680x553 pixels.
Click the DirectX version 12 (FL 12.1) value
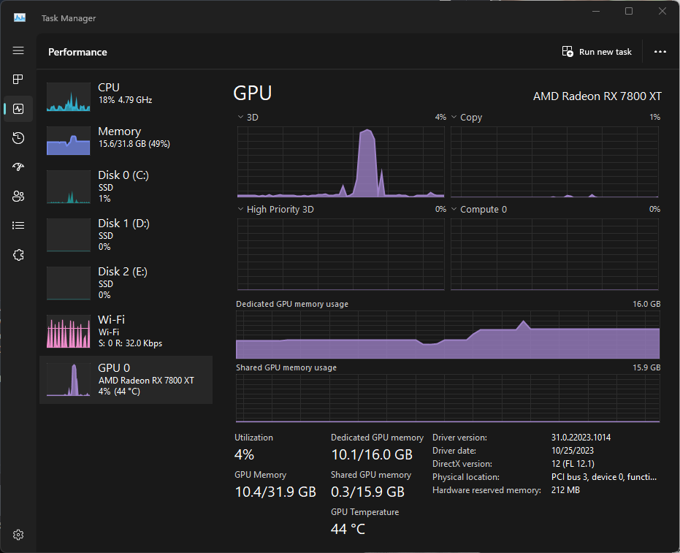click(573, 464)
